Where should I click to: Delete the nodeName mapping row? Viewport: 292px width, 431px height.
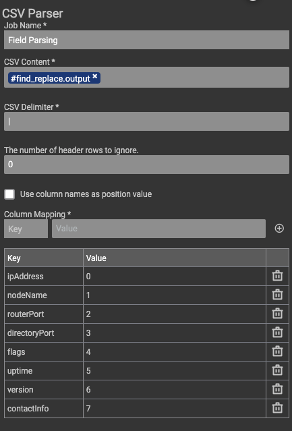pos(277,295)
